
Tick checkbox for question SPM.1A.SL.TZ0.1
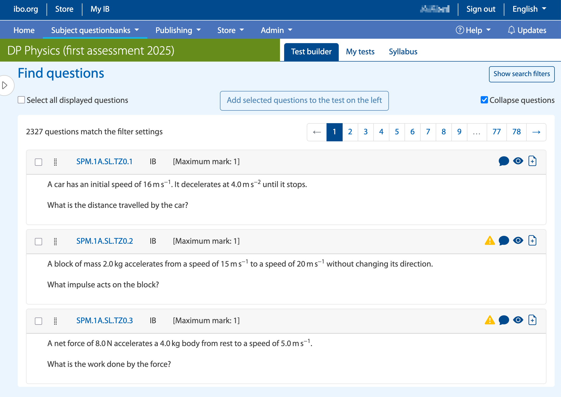pos(38,162)
